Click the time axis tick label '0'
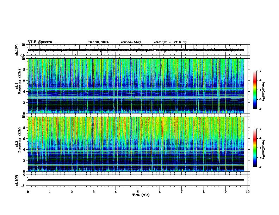279x215 pixels. (28, 192)
